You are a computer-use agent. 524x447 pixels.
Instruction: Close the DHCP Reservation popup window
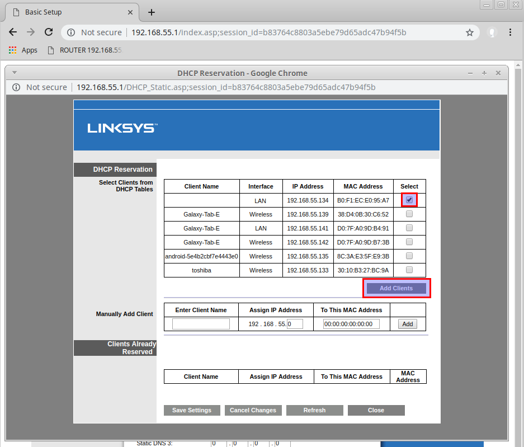tap(498, 73)
